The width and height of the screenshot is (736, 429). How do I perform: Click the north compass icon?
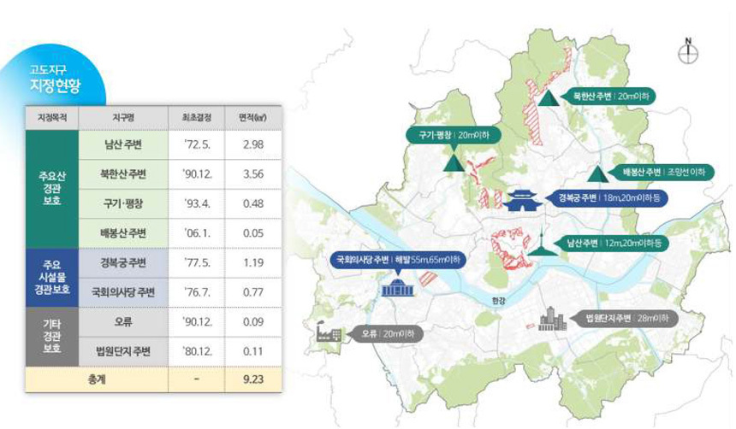click(686, 52)
